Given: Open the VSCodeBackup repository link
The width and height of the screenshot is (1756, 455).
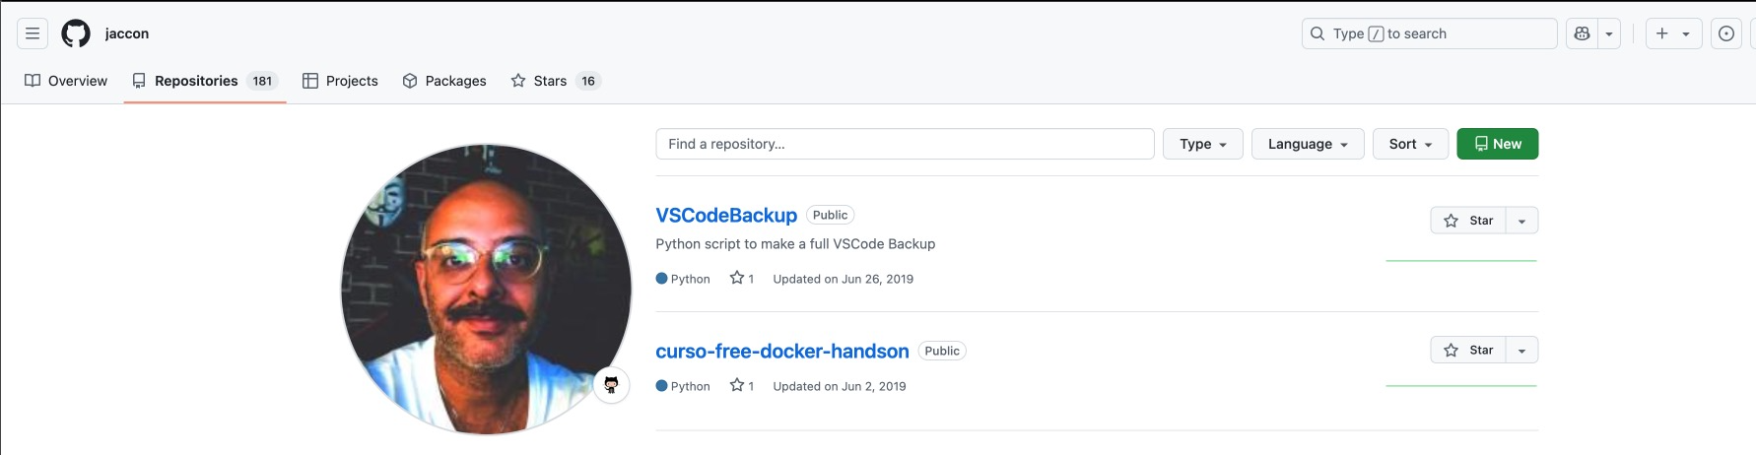Looking at the screenshot, I should pos(726,215).
